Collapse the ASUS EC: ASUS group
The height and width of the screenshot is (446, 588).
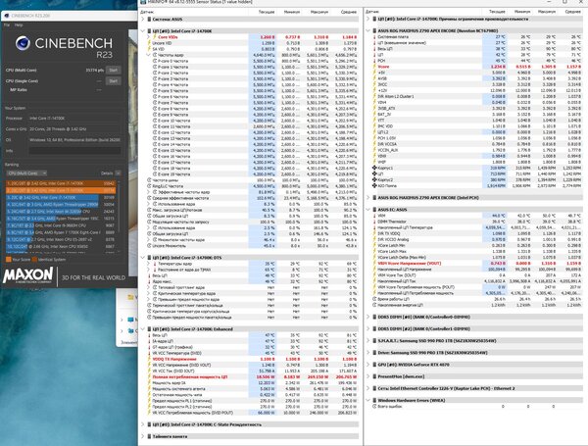pos(367,210)
